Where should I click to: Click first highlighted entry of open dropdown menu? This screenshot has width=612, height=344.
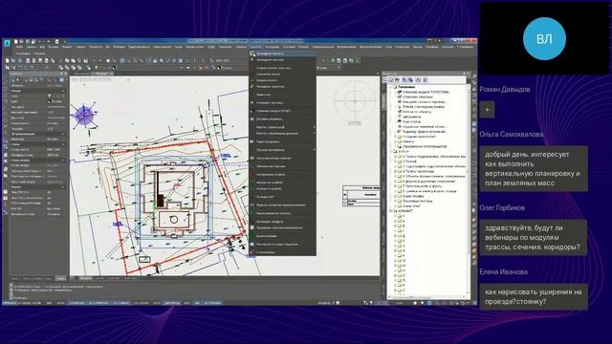click(283, 54)
